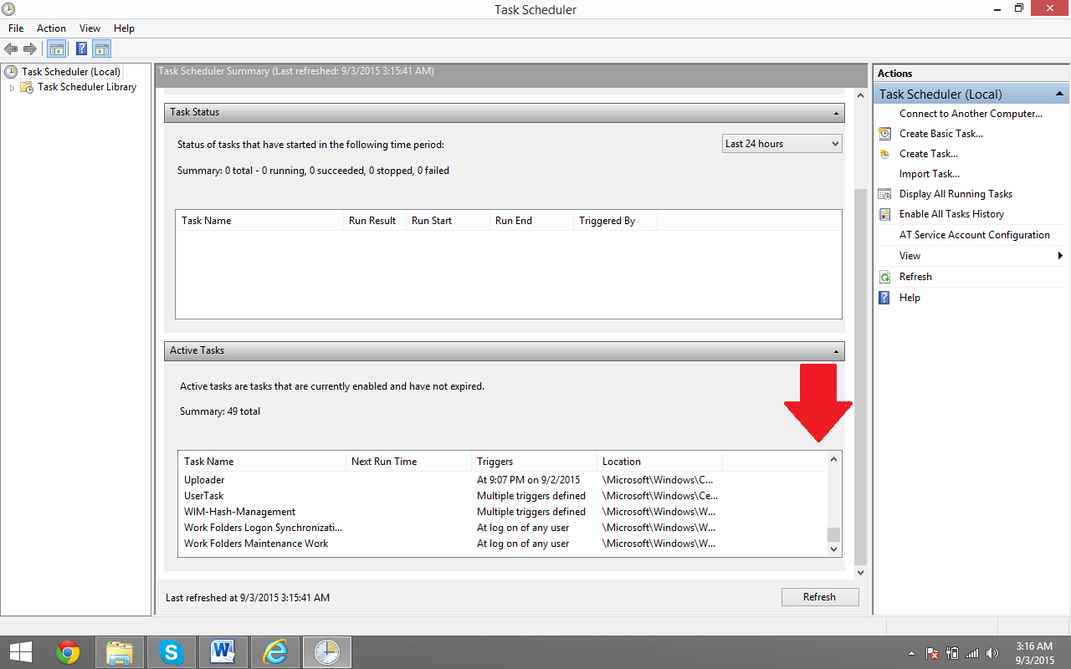Hide the console tree using the toolbar icon
1071x669 pixels.
pos(56,49)
